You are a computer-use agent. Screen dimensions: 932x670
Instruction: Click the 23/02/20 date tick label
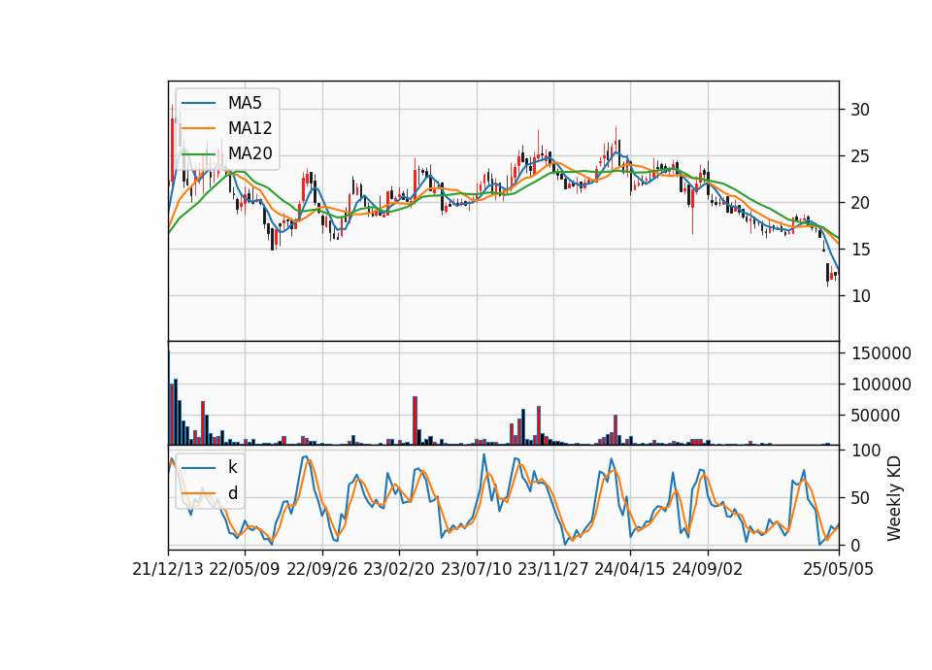pos(399,570)
